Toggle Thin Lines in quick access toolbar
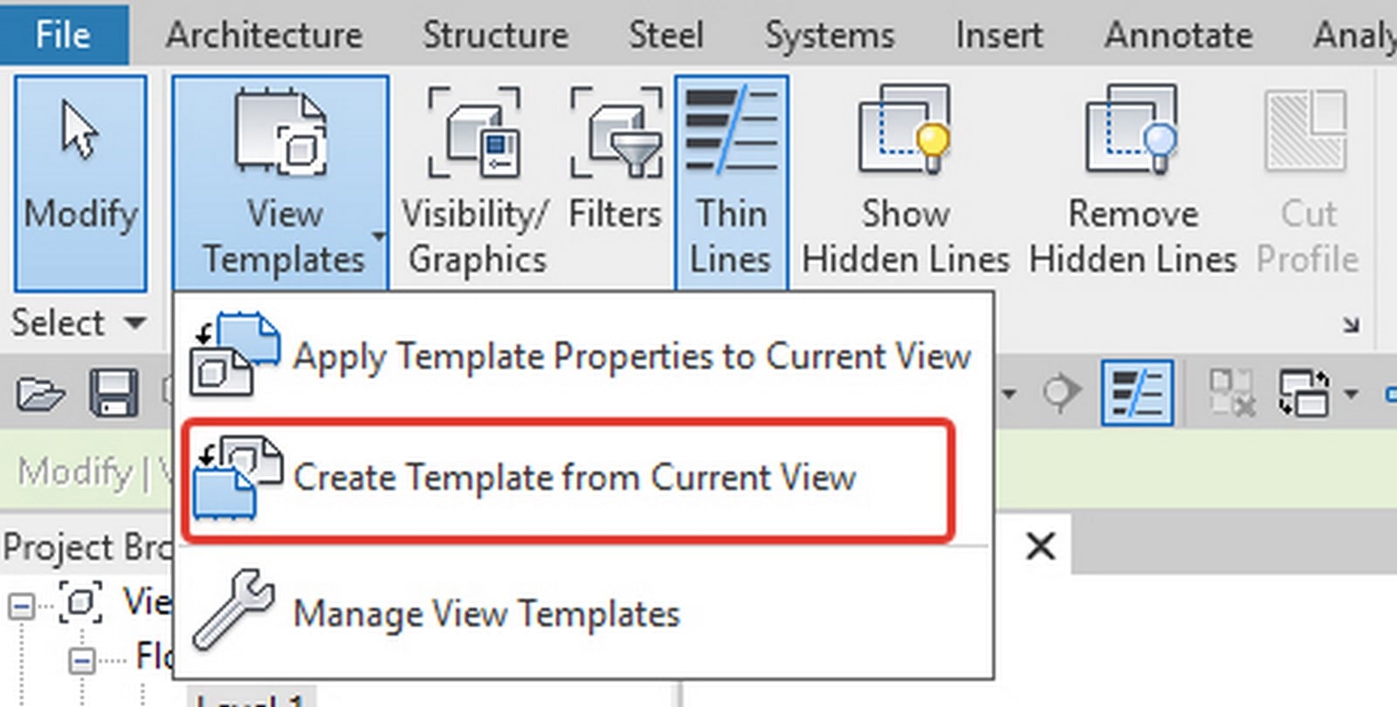 1137,394
